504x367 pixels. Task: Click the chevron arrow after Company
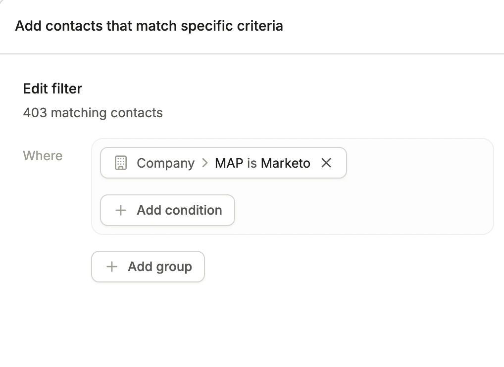205,163
